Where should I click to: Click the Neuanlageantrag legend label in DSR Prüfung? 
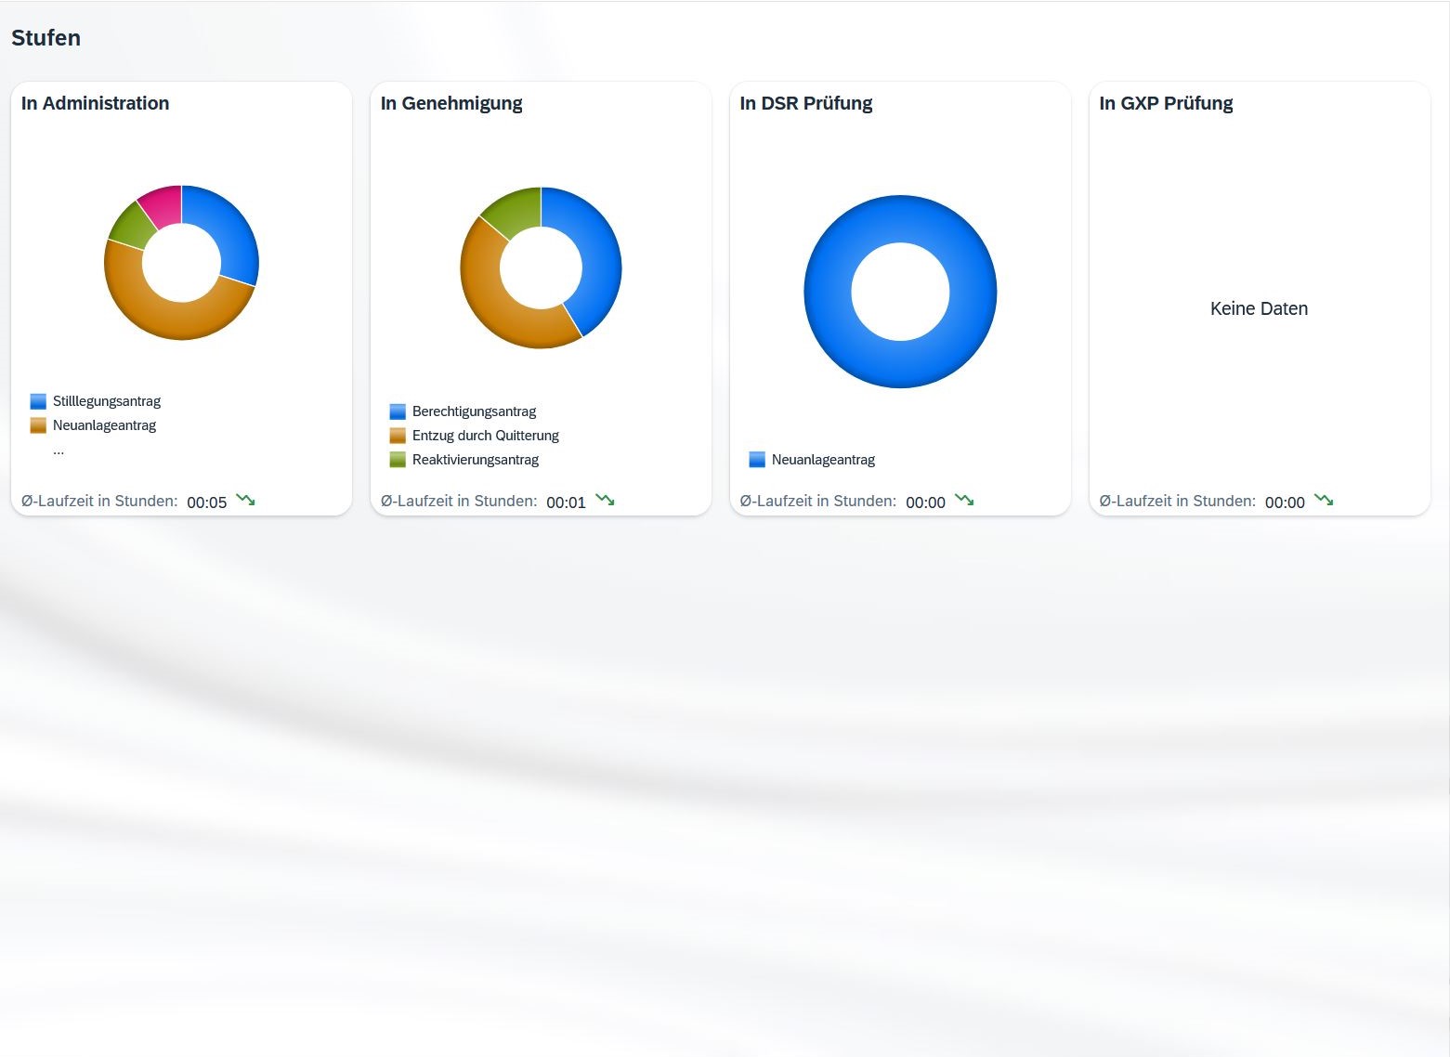click(x=823, y=460)
